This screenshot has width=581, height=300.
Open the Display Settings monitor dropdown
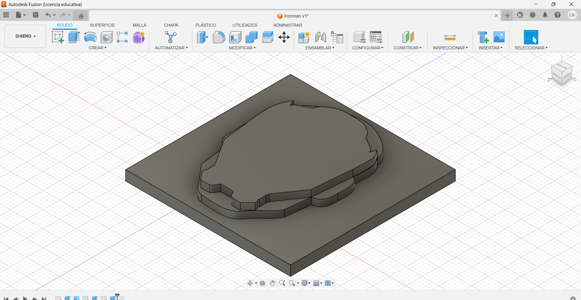click(306, 283)
